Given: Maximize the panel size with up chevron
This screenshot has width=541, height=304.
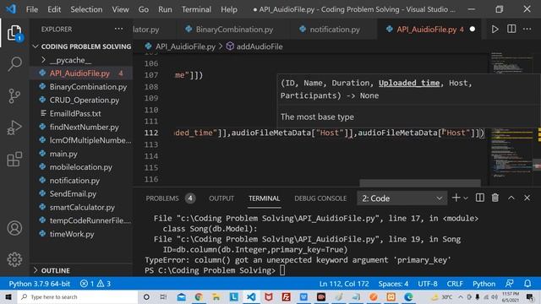Looking at the screenshot, I should (x=511, y=198).
